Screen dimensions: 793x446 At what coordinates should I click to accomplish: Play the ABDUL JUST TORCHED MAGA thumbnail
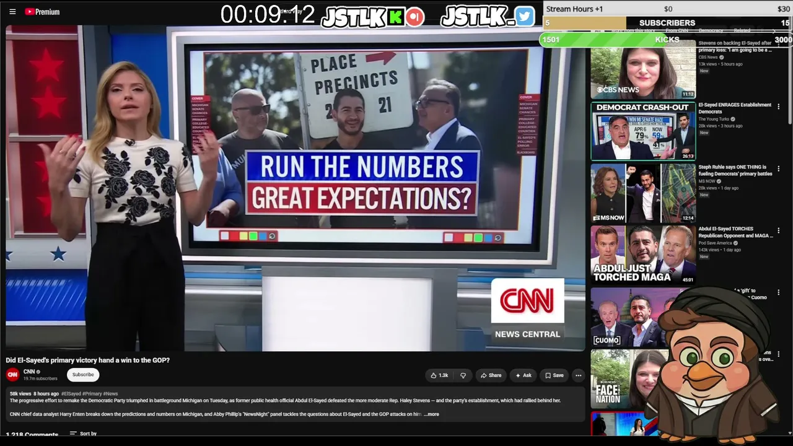point(643,255)
